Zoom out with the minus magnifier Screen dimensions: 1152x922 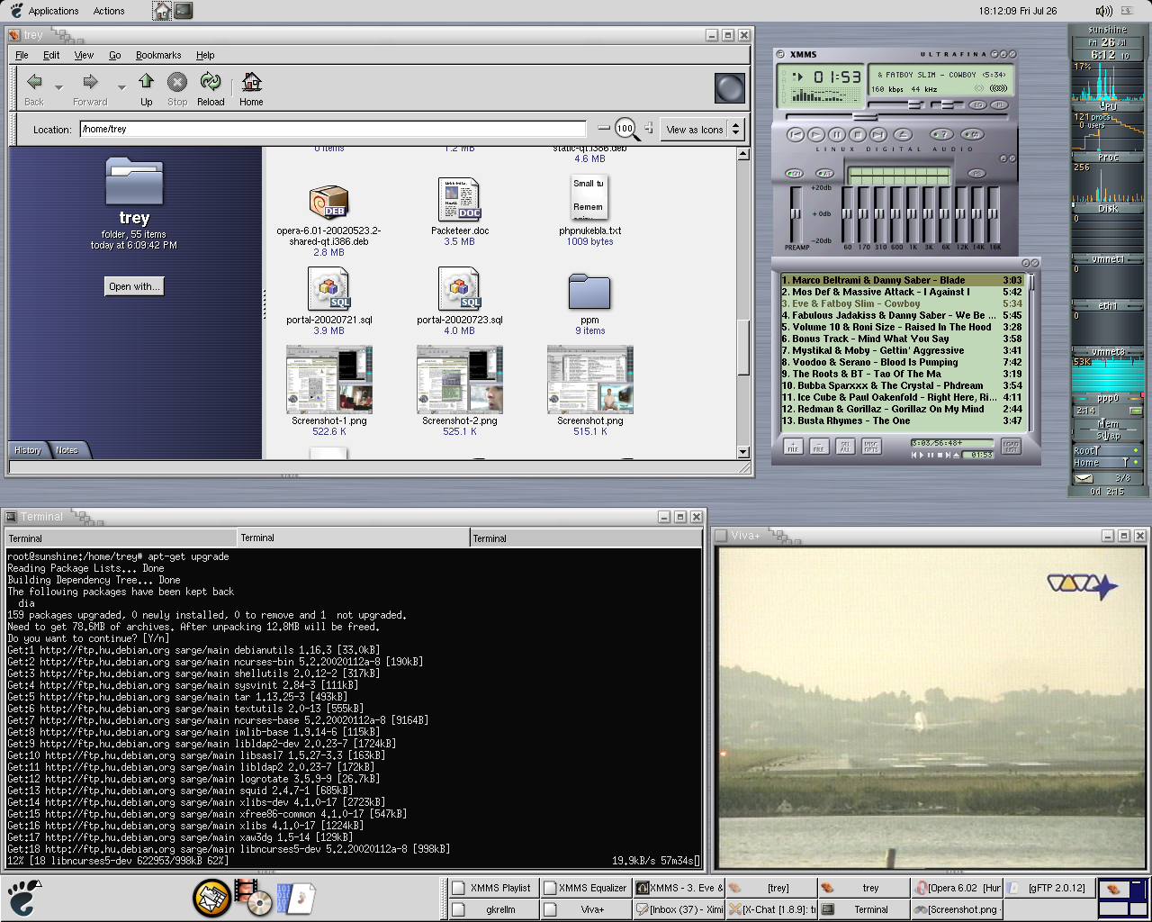tap(604, 129)
